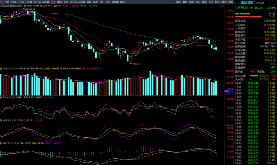Switch to the 日线 daily period
The image size is (277, 165).
(x=53, y=2)
